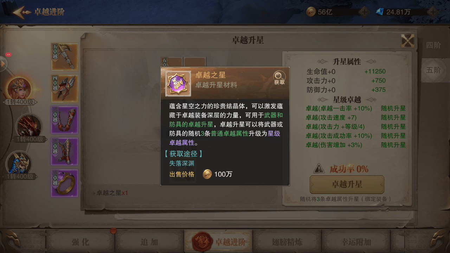Go back using the arrow beside 卓越进阶
Image resolution: width=450 pixels, height=253 pixels.
(22, 12)
